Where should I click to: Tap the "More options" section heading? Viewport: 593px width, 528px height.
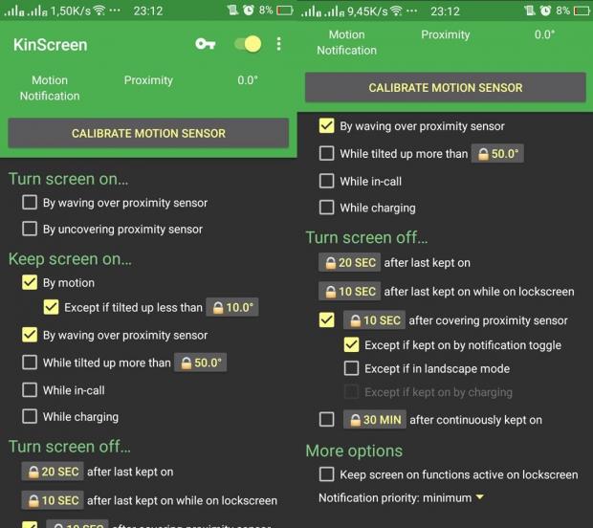point(354,451)
